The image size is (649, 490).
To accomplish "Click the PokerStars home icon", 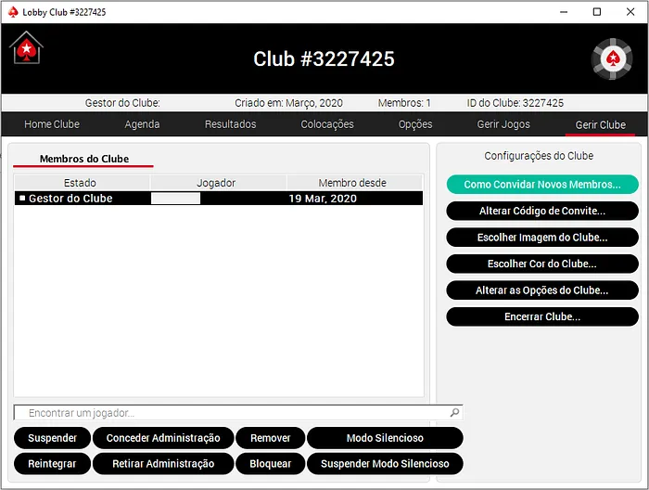I will pyautogui.click(x=27, y=48).
